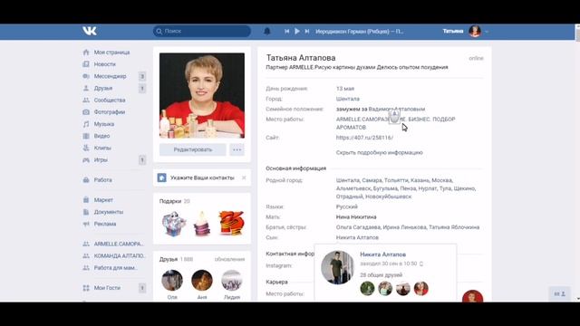Skip to previous track in header player
The height and width of the screenshot is (326, 580).
[286, 32]
